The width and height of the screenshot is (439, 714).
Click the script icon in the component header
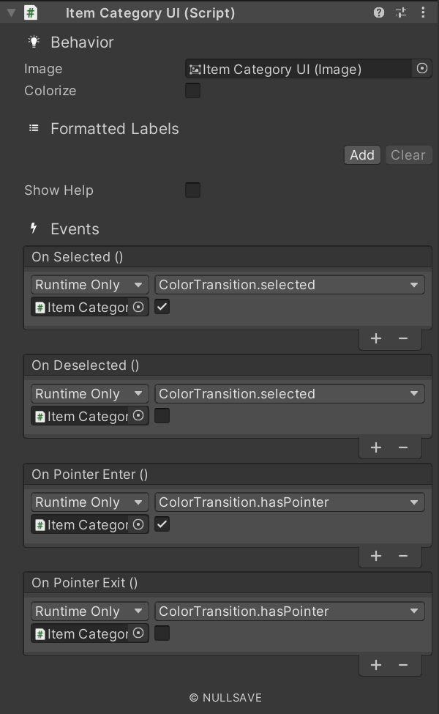pos(30,12)
